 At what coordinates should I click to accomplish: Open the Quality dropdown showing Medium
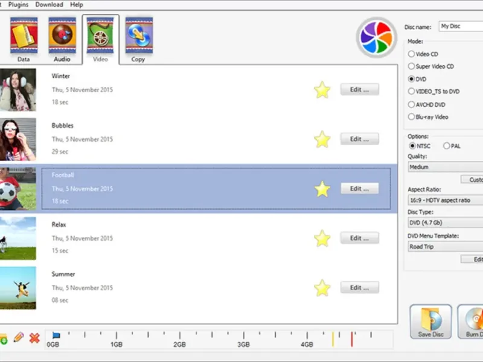pyautogui.click(x=446, y=167)
